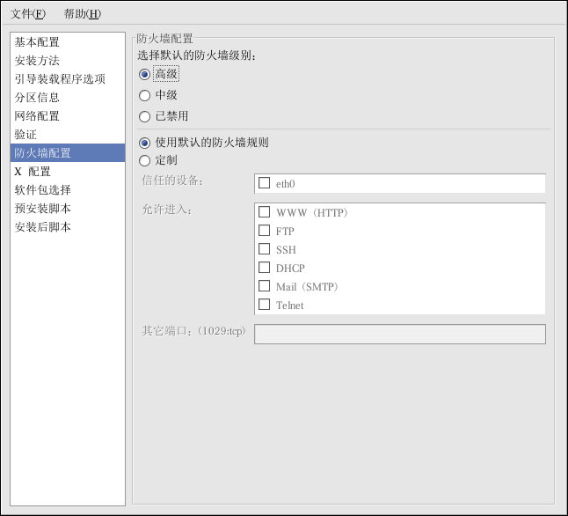
Task: Toggle the eth0 trusted device checkbox
Action: [x=264, y=183]
